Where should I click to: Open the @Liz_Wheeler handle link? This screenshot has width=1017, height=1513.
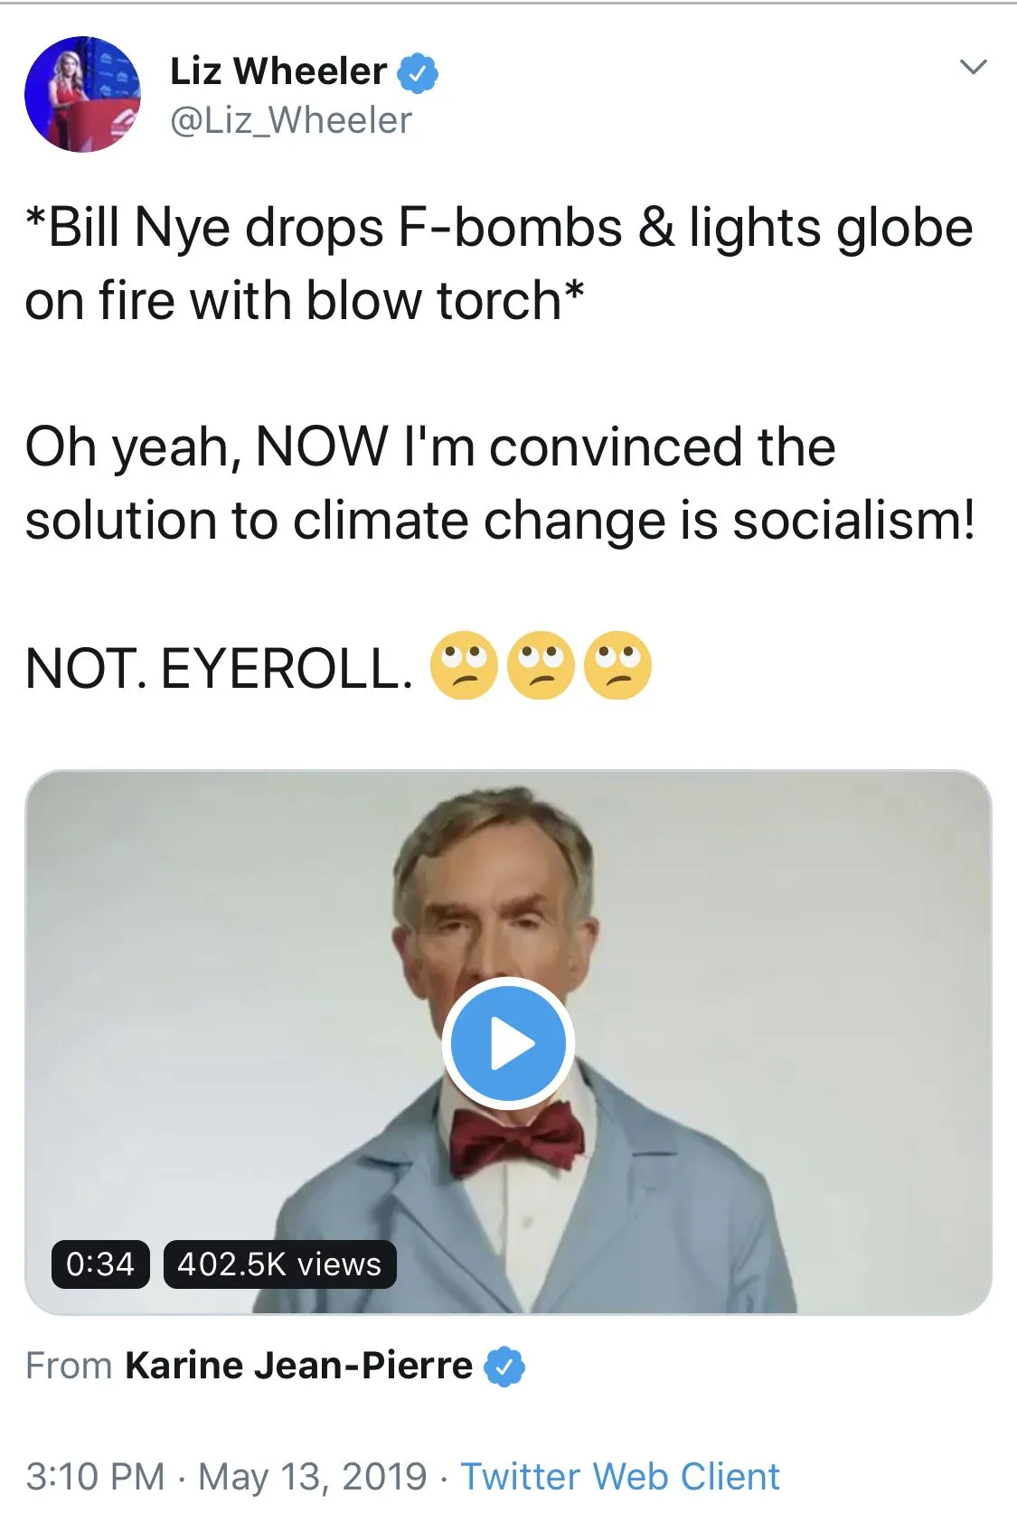coord(291,120)
